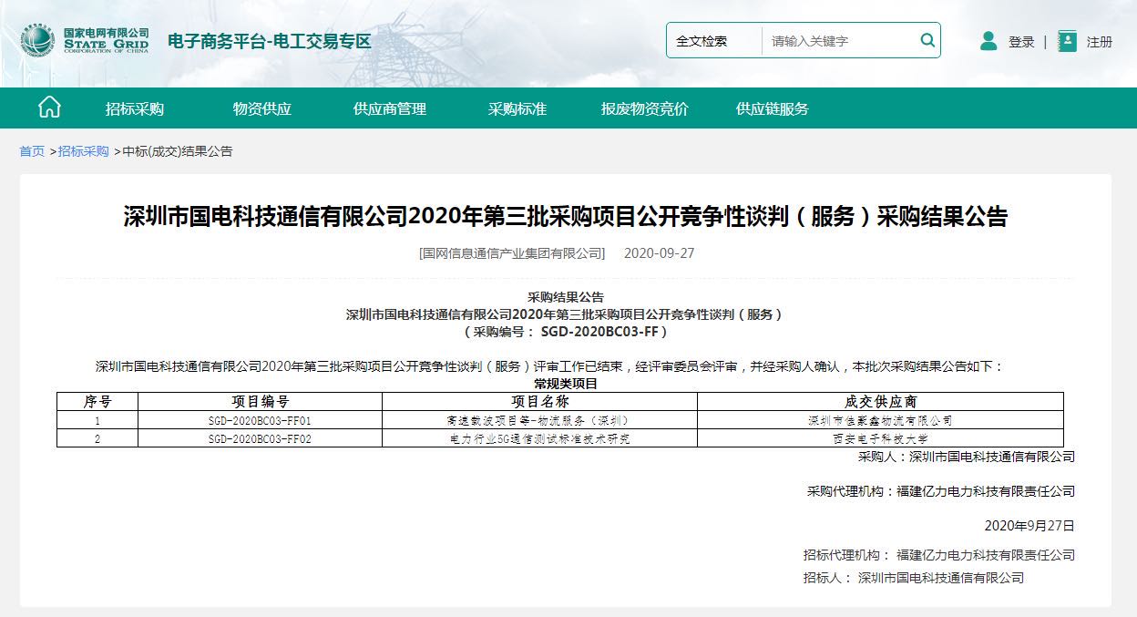Click the 登录 login link

coord(1021,42)
